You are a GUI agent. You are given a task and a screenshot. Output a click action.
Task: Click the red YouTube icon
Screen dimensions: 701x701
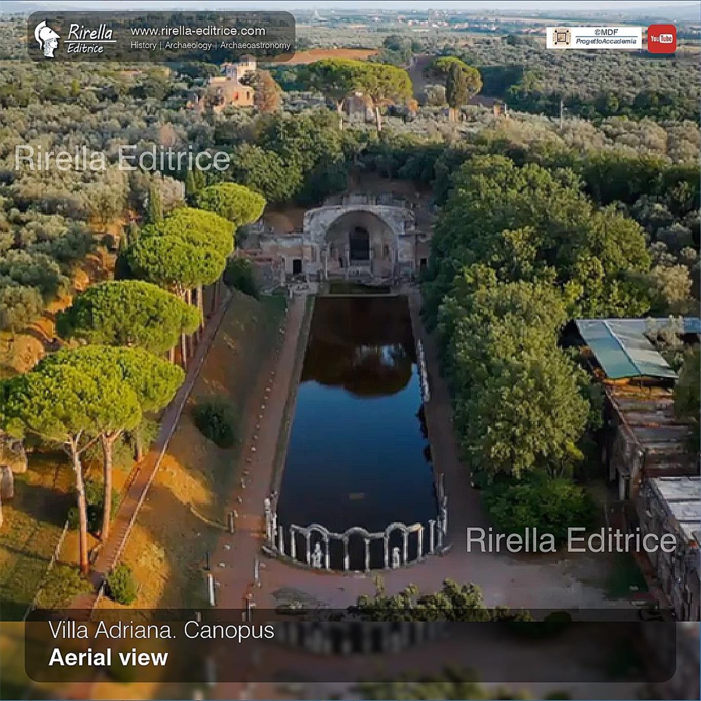[661, 39]
